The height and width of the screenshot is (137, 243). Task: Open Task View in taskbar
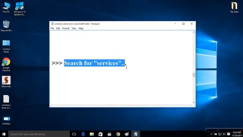pos(74,134)
